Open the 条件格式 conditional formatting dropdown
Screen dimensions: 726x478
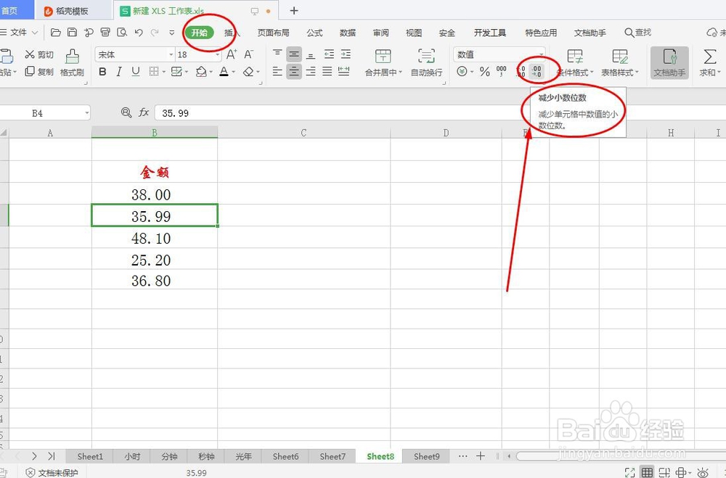click(574, 63)
